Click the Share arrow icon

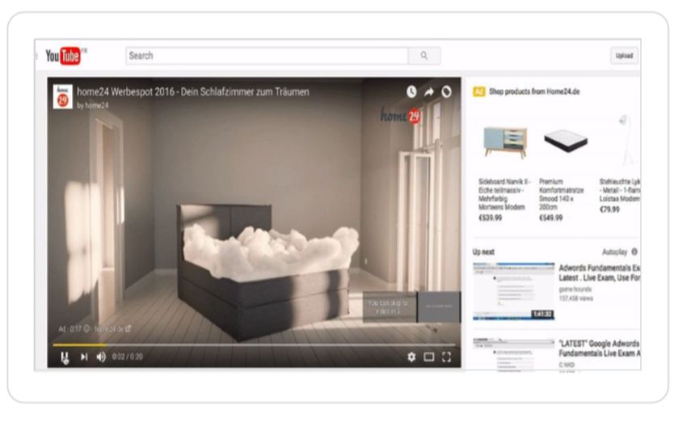pos(429,92)
